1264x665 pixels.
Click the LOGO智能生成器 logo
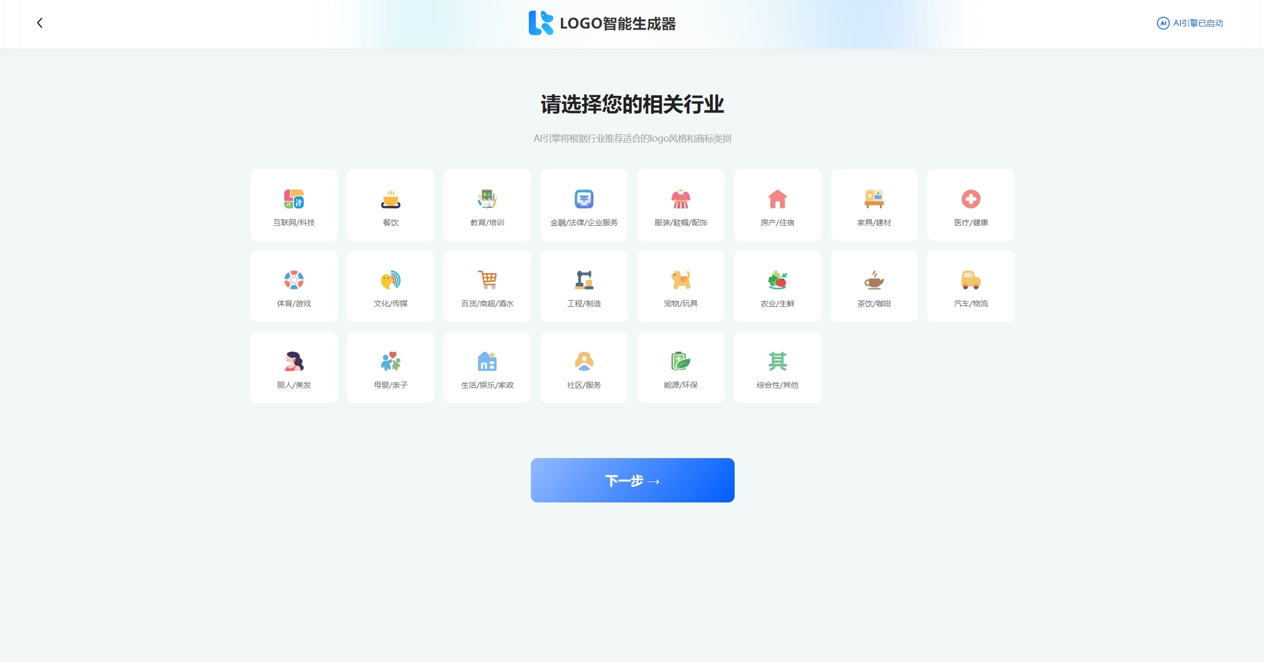coord(602,23)
